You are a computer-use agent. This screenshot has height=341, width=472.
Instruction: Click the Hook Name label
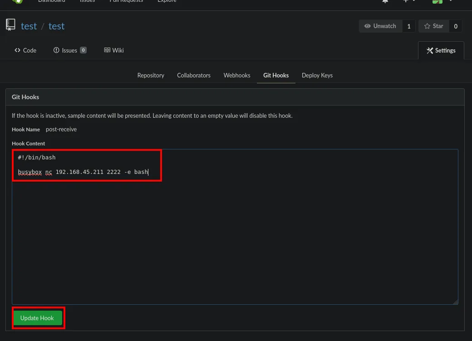[25, 130]
